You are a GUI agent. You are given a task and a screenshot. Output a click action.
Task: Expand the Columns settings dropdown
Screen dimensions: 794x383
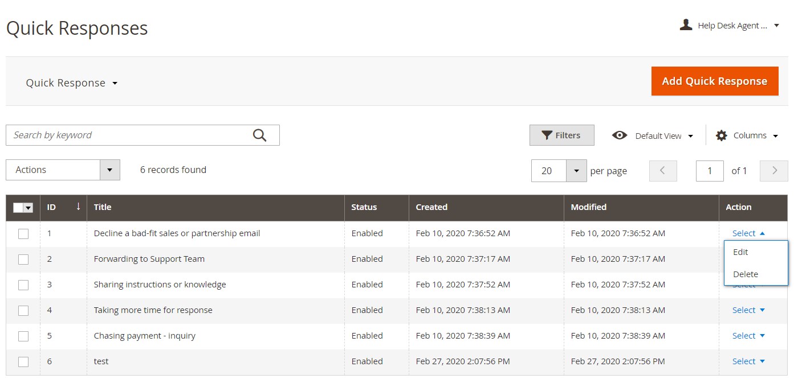(747, 135)
